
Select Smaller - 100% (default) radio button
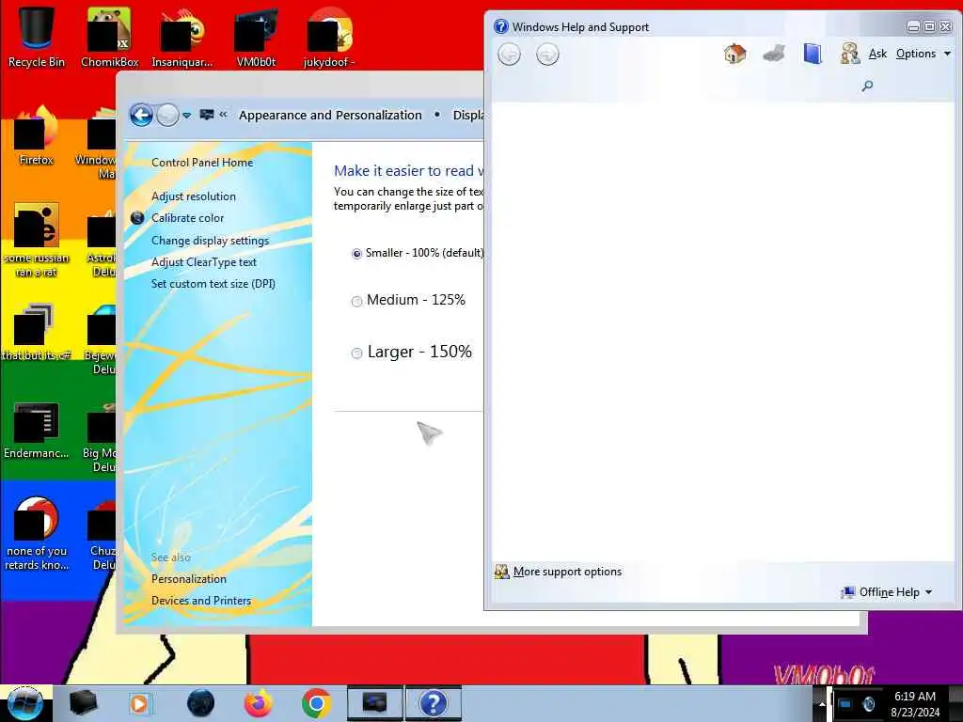356,254
